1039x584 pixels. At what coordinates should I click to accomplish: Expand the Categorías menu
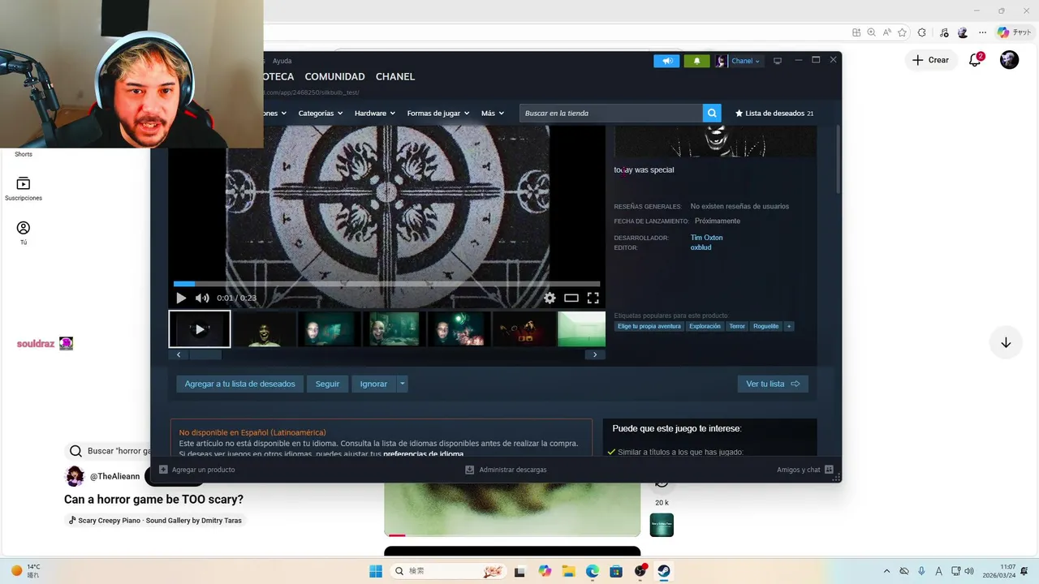coord(320,114)
